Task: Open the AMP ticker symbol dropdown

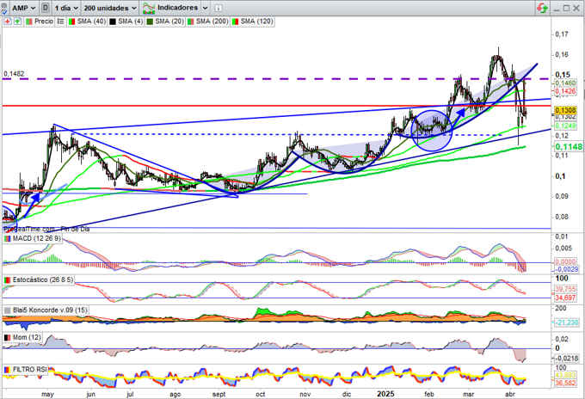Action: tap(22, 8)
